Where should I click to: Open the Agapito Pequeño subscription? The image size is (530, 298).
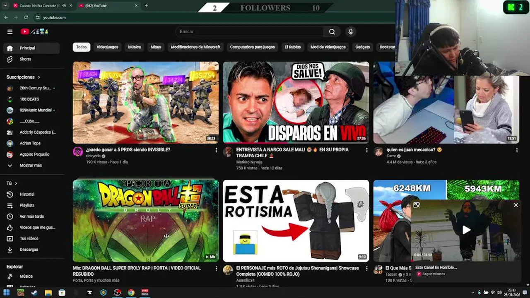click(x=31, y=154)
